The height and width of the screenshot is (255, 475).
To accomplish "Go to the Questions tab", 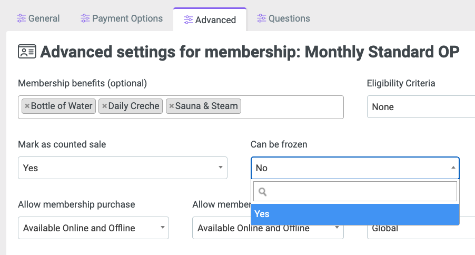I will (283, 18).
